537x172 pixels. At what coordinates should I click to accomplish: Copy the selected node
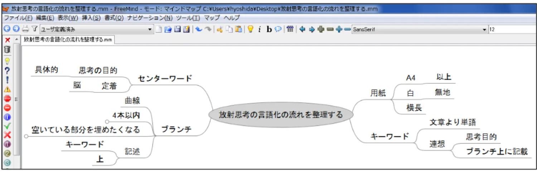coord(229,30)
